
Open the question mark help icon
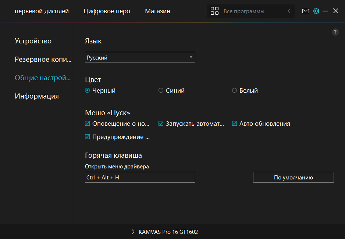(x=335, y=32)
